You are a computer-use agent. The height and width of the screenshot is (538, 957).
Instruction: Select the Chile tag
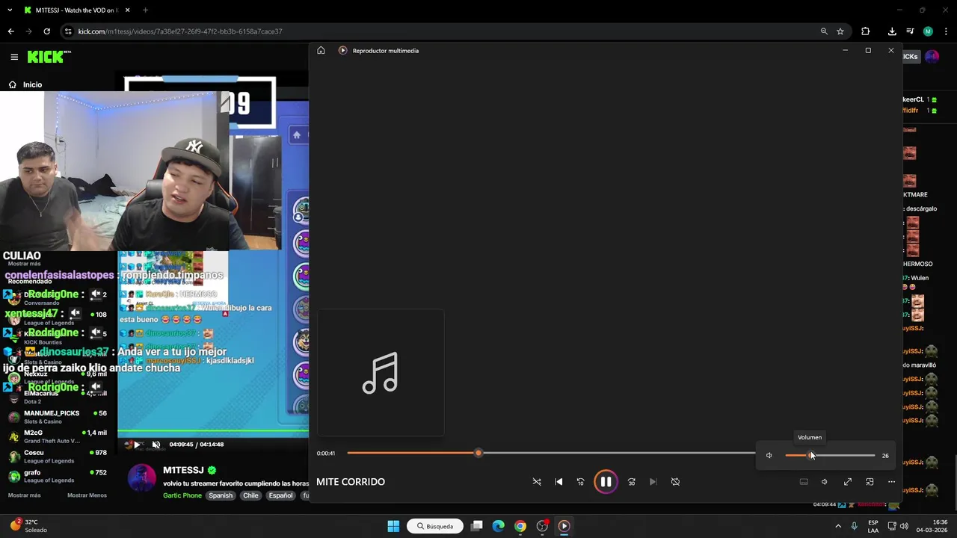(x=250, y=495)
